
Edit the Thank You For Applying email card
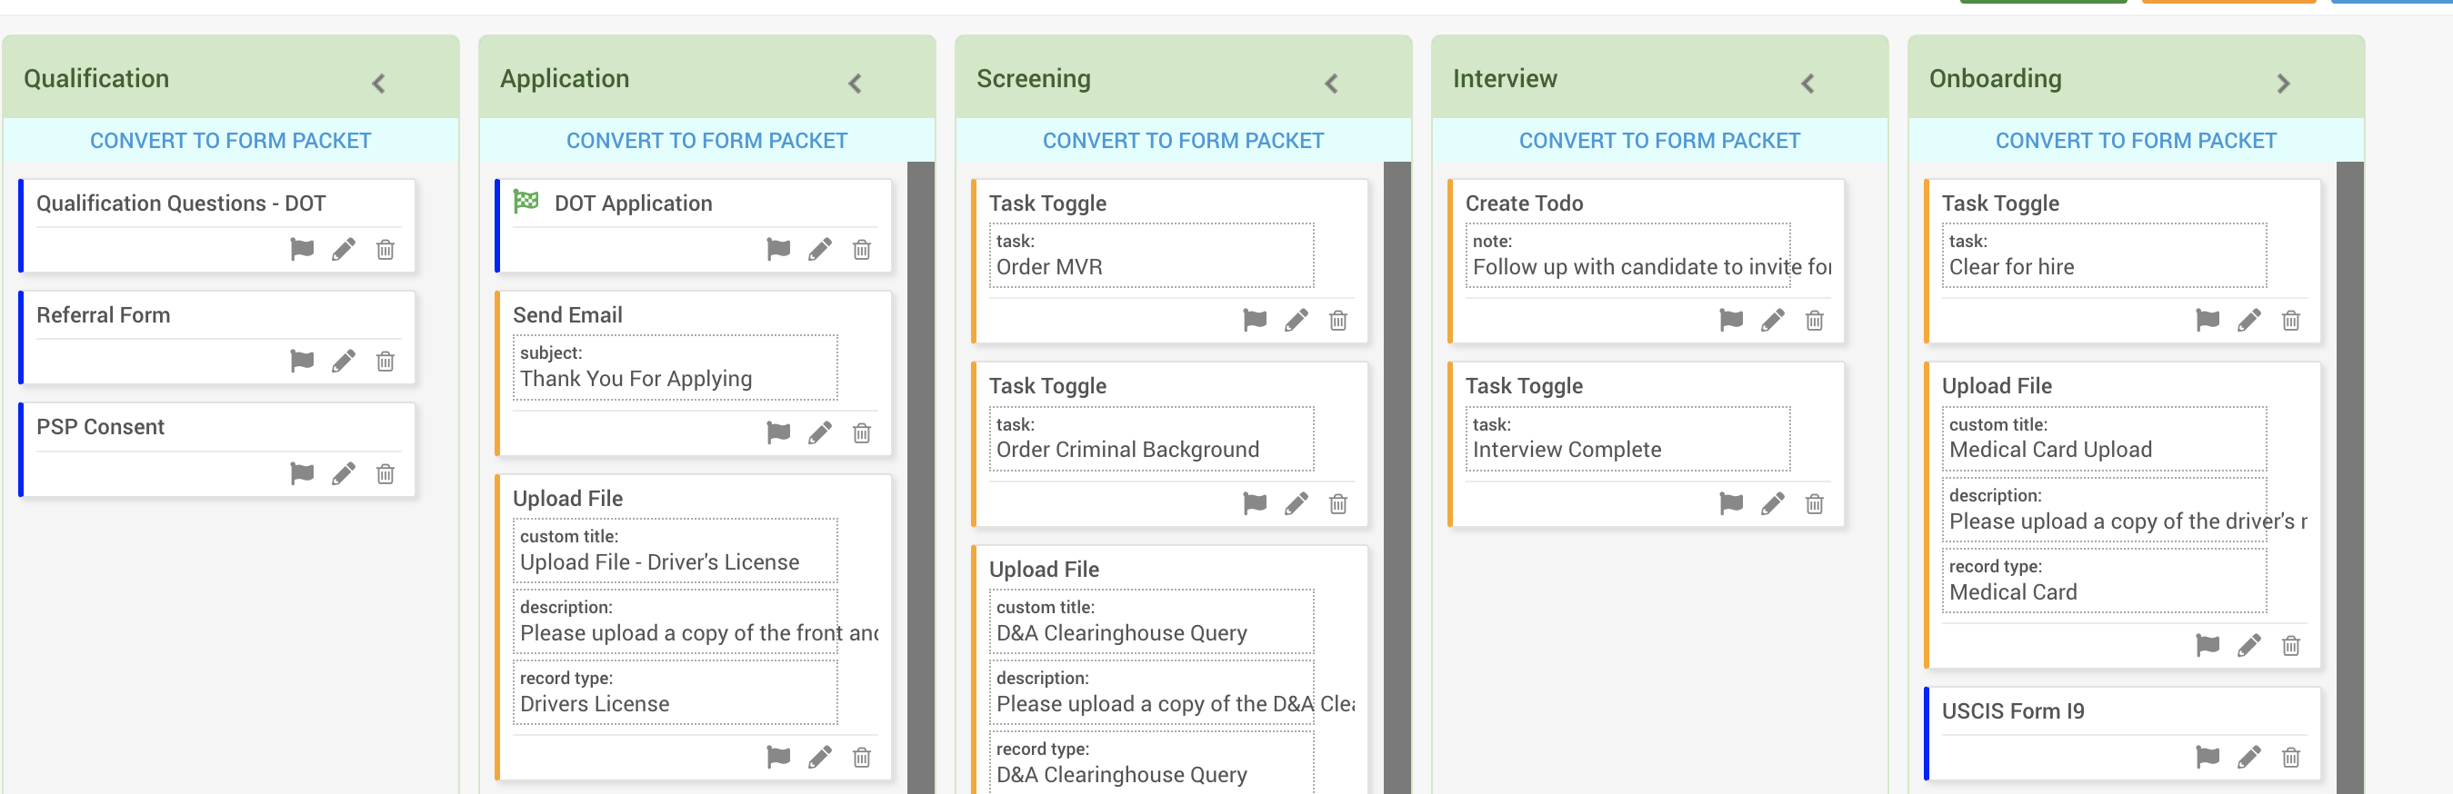(x=820, y=433)
